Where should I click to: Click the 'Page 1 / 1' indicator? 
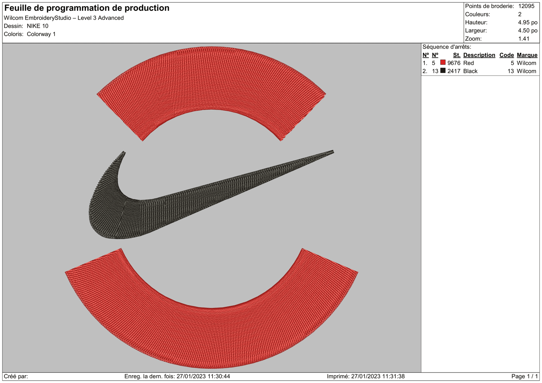(525, 376)
